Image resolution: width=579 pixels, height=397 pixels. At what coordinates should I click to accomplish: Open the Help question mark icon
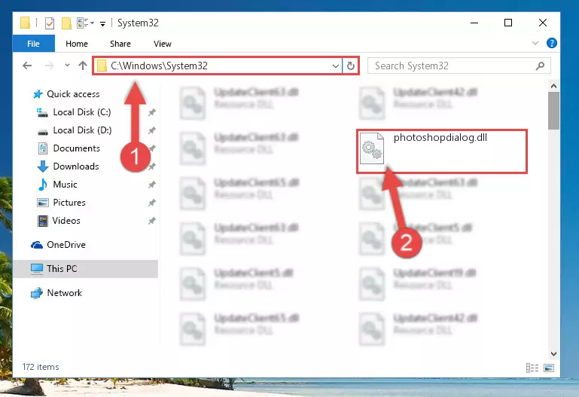(552, 43)
